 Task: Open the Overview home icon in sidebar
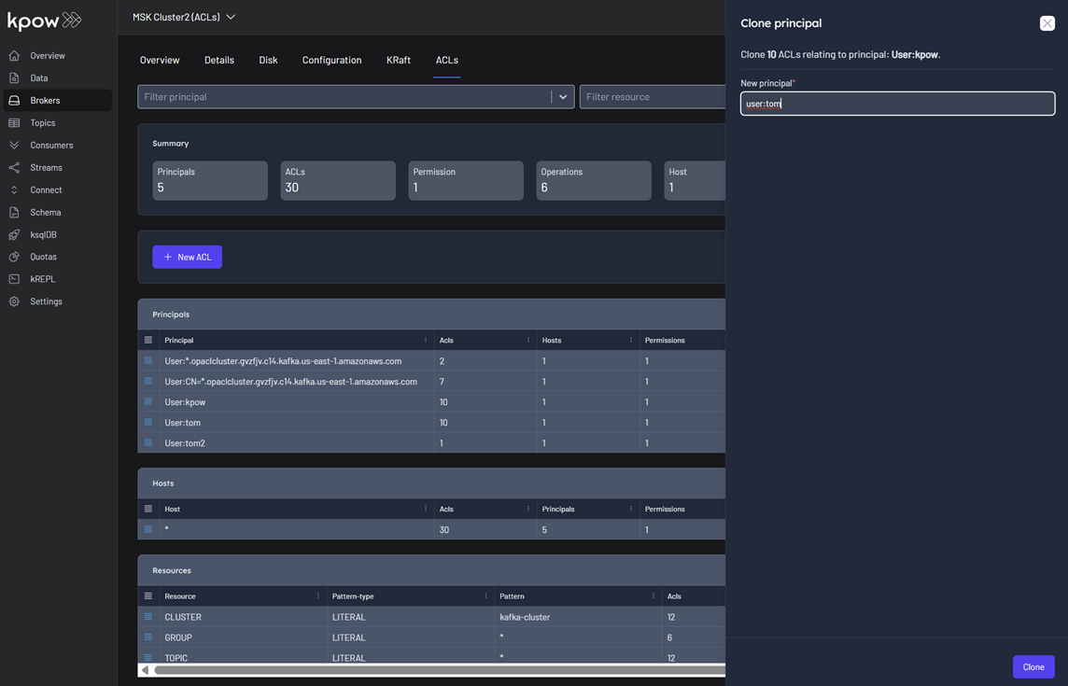pyautogui.click(x=14, y=56)
